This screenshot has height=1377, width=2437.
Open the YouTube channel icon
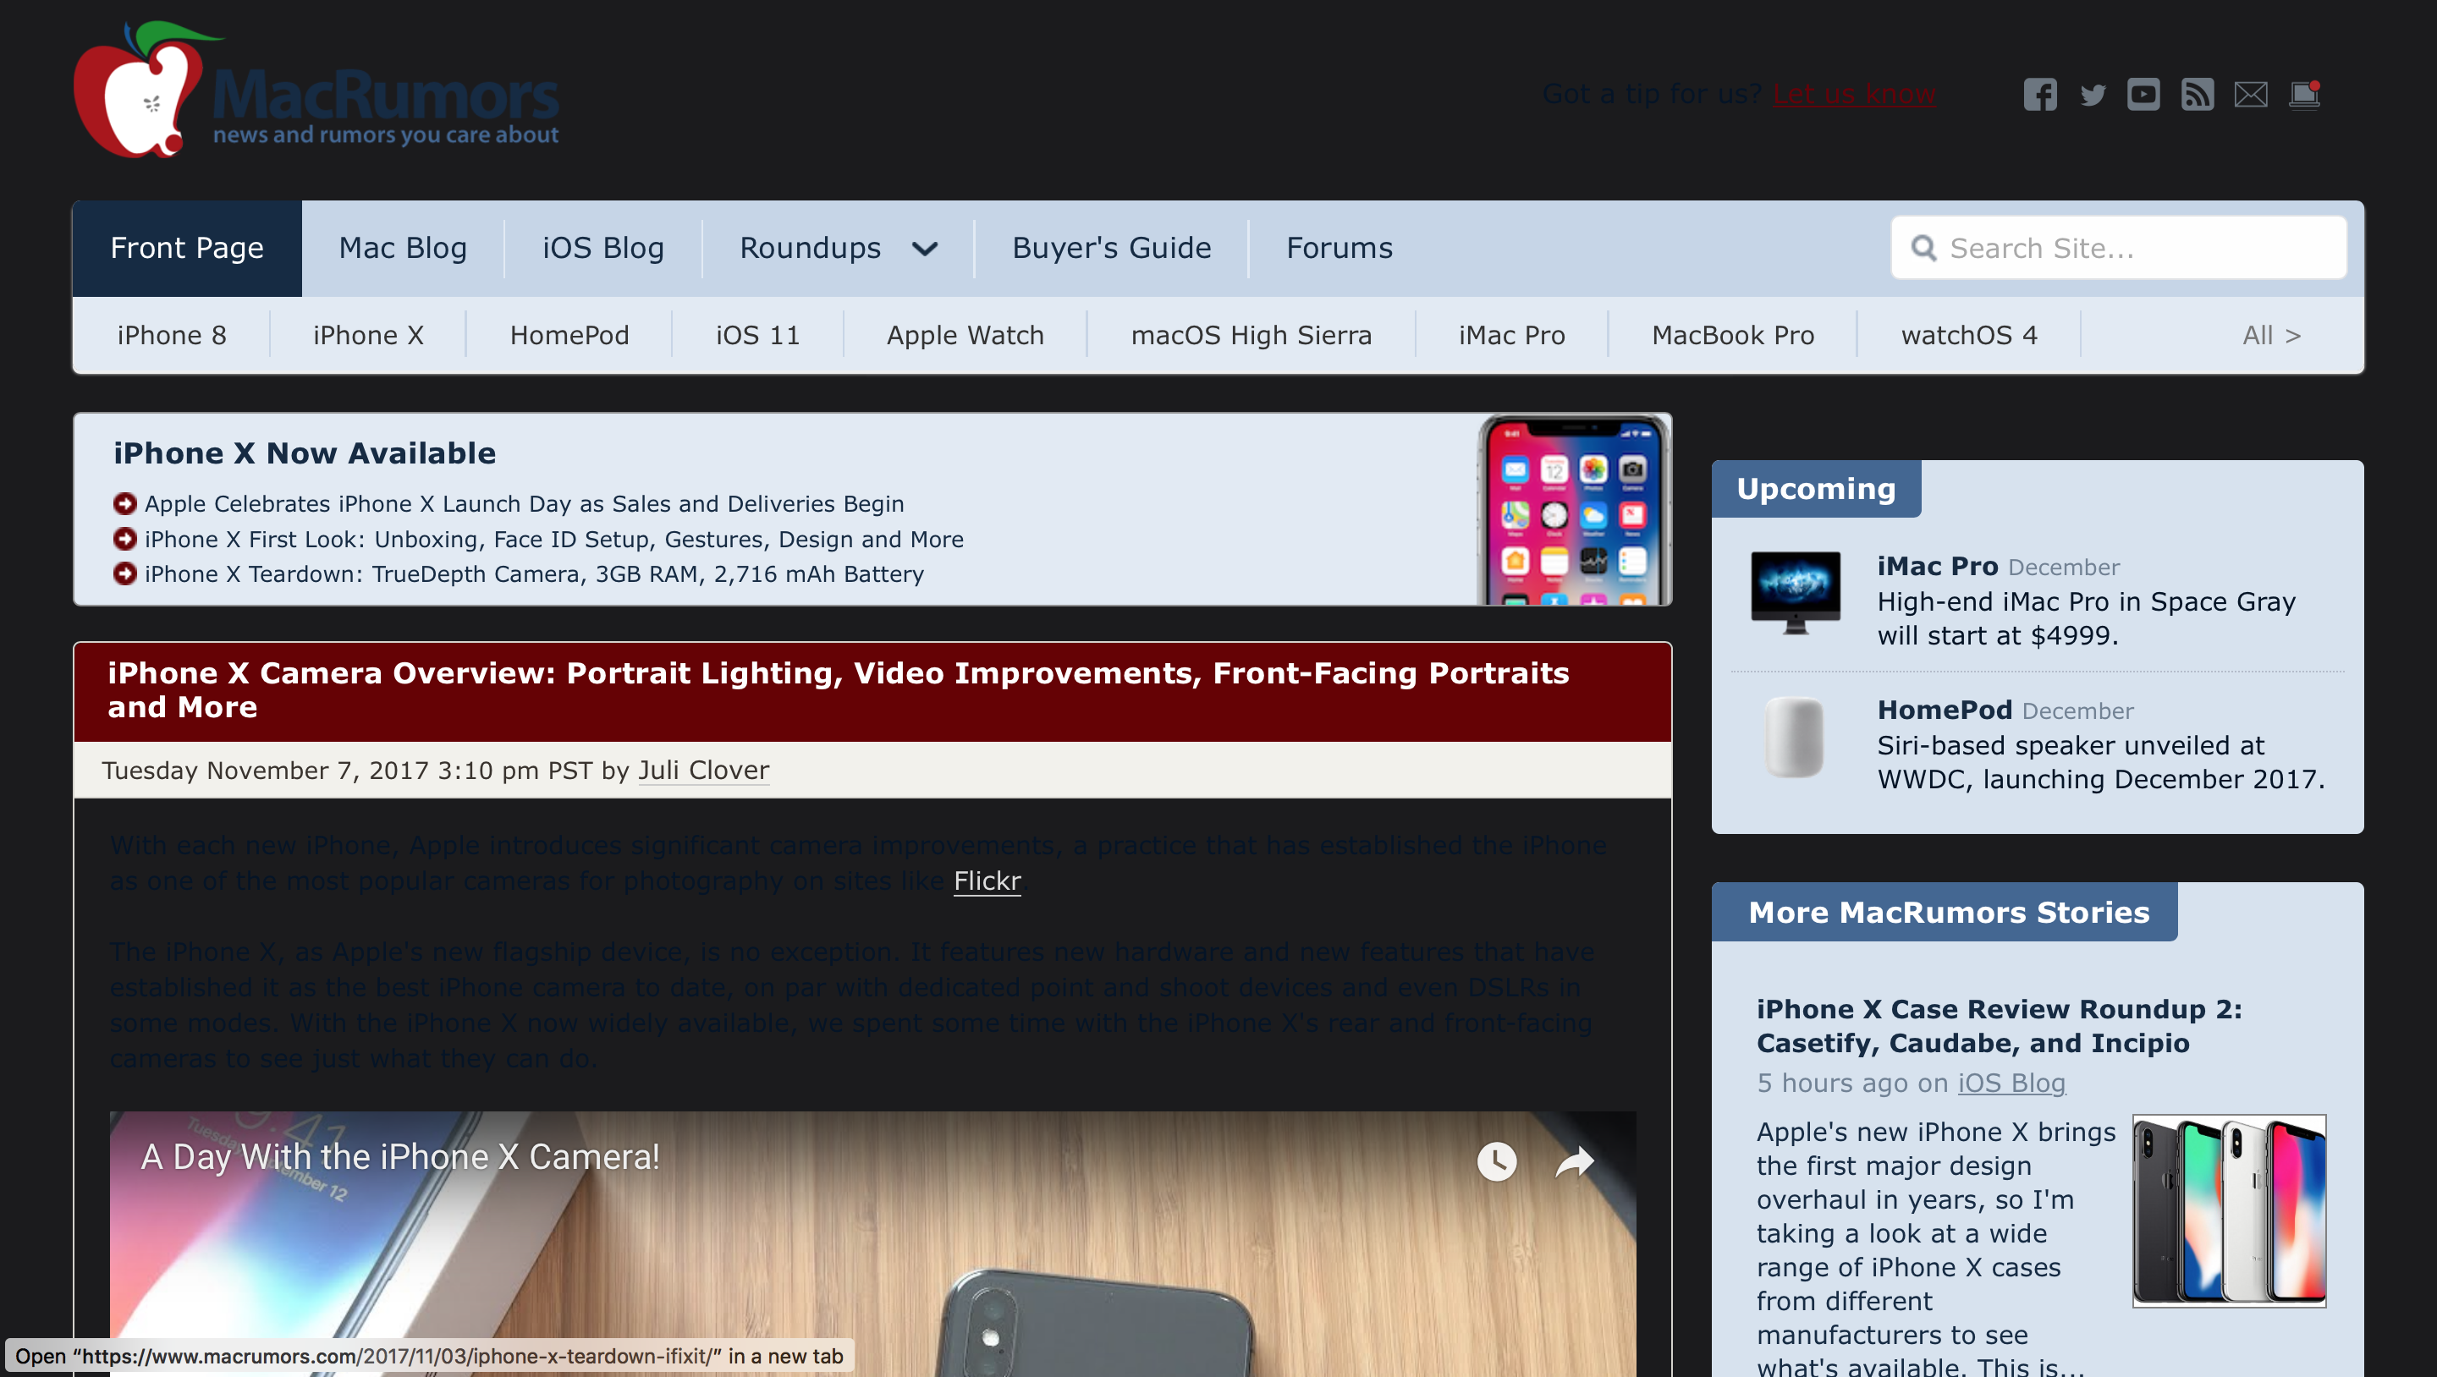click(2143, 95)
